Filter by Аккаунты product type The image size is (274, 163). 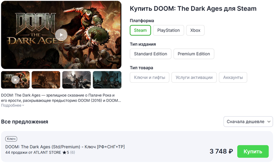[x=233, y=78]
